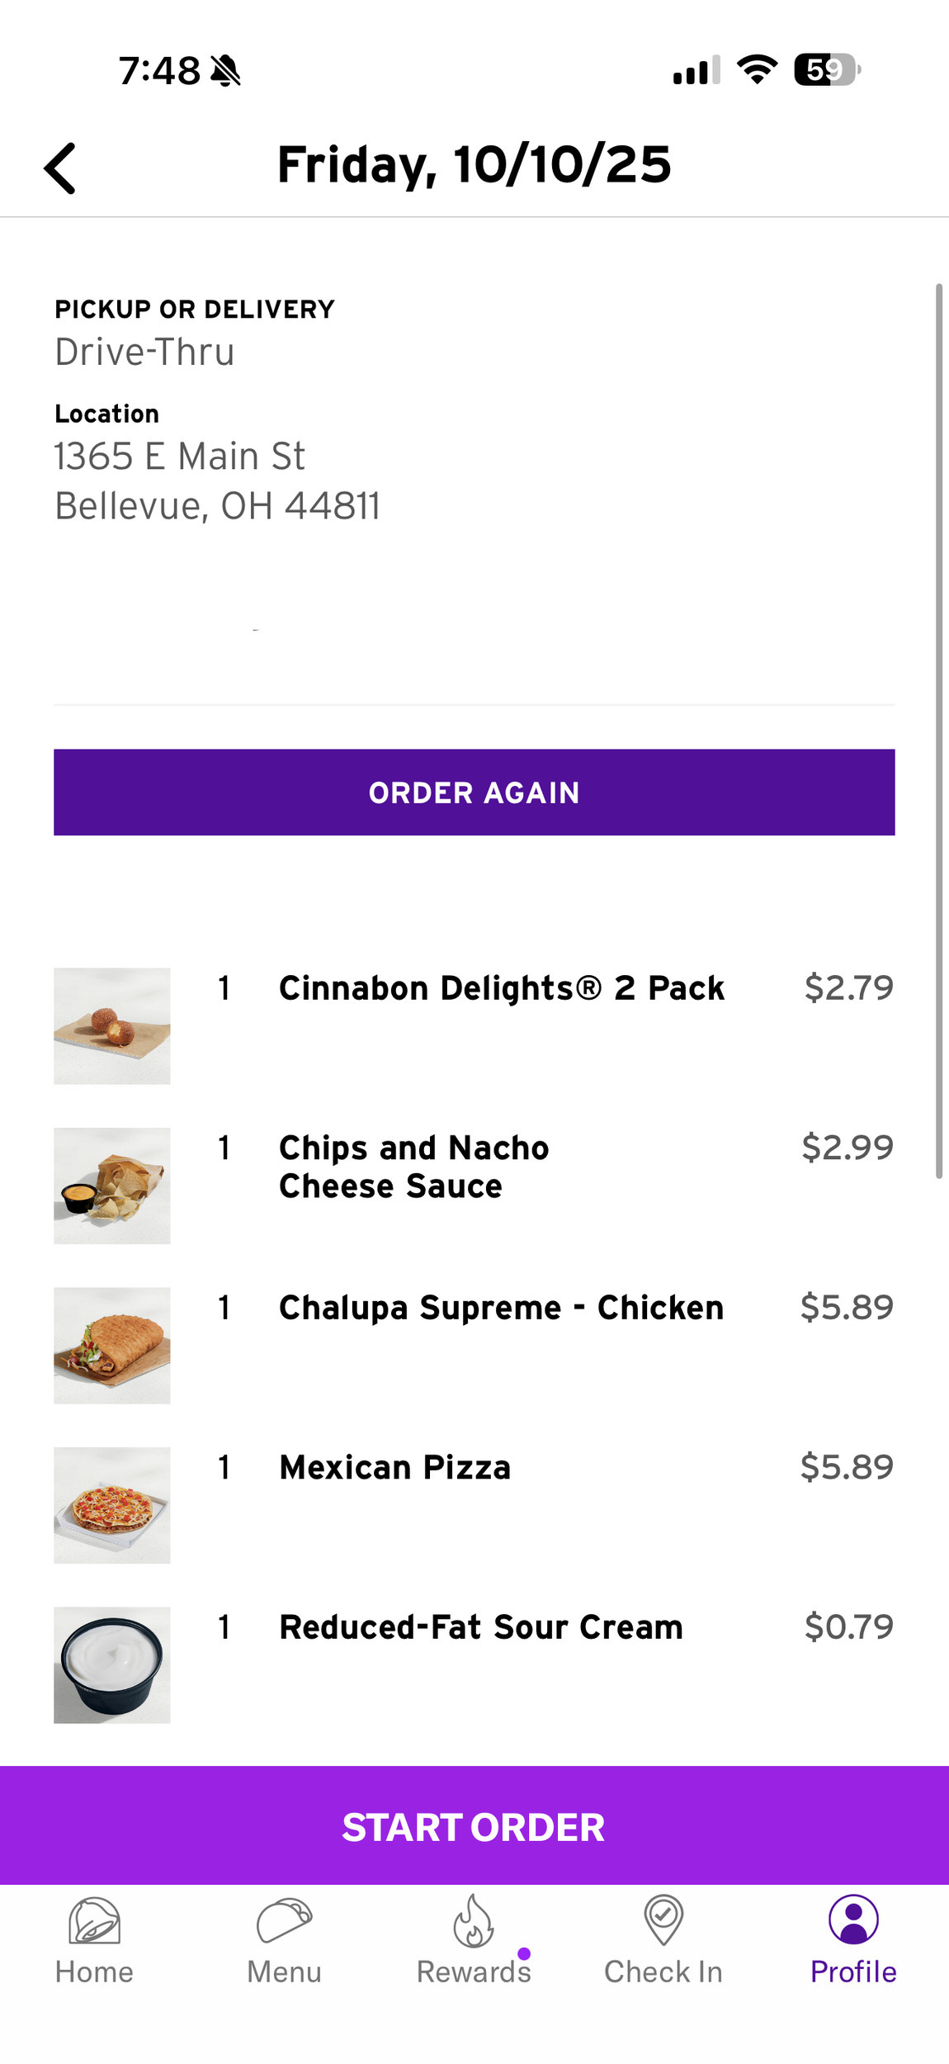Open the Home tab icon
Screen dimensions: 949x2064
[94, 1920]
